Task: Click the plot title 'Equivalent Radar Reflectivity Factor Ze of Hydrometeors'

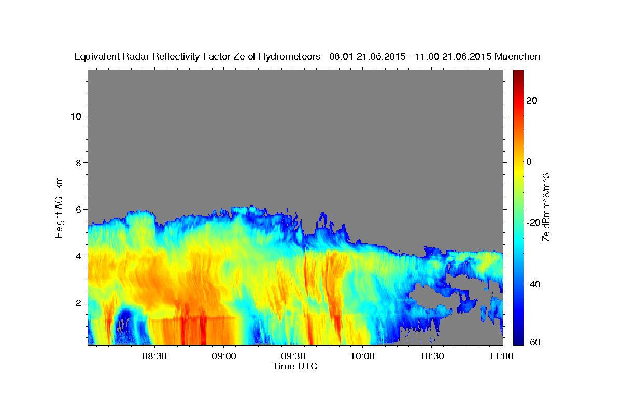Action: point(197,56)
